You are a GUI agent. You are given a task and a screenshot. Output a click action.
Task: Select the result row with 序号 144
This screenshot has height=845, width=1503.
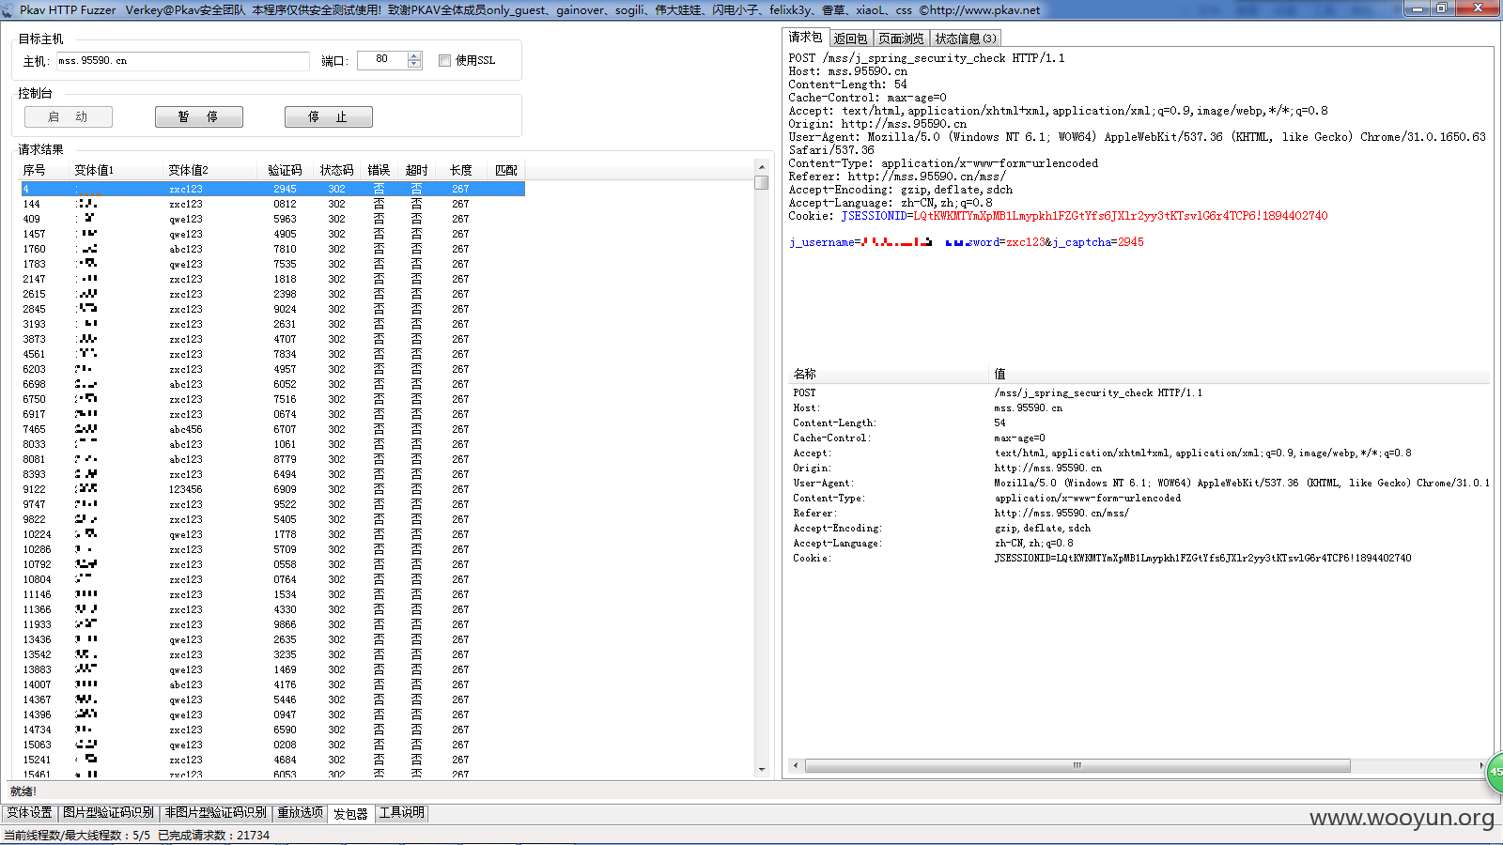pos(272,204)
